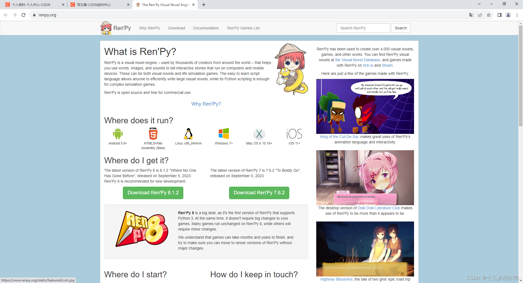Screen dimensions: 523x283
Task: Click the iOS 11+ icon
Action: (294, 134)
